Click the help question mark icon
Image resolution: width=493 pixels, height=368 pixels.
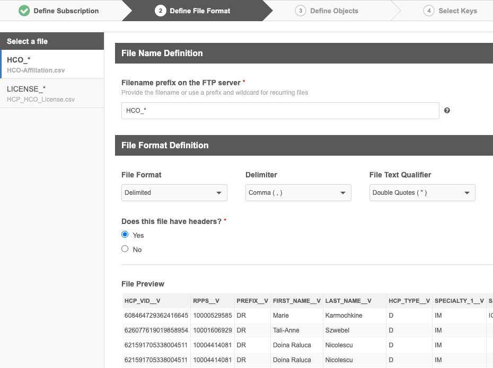(x=447, y=111)
